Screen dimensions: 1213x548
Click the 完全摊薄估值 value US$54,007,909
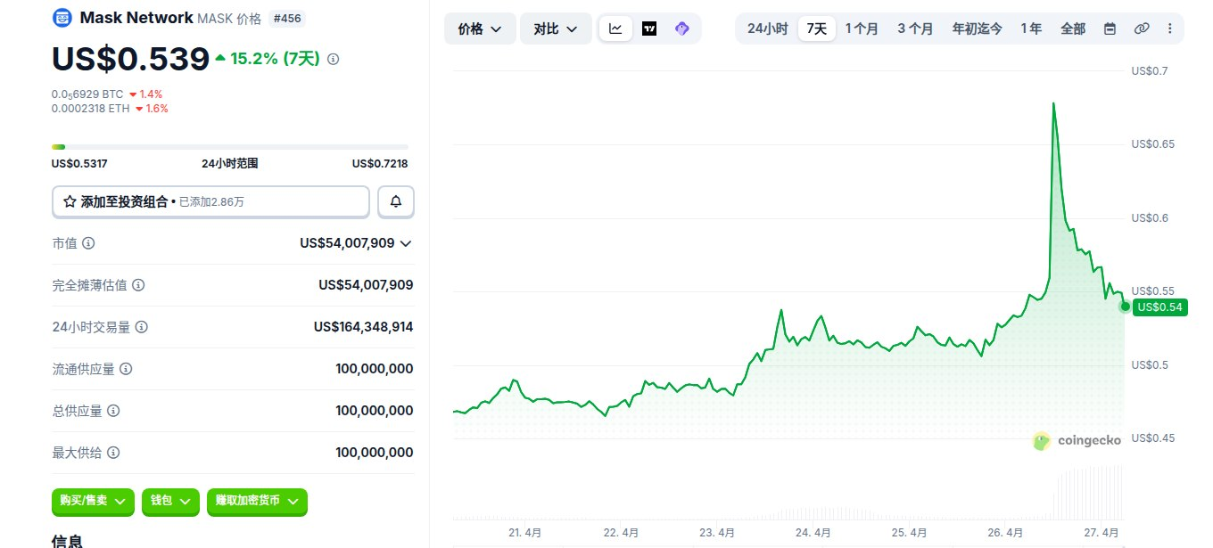click(x=366, y=285)
